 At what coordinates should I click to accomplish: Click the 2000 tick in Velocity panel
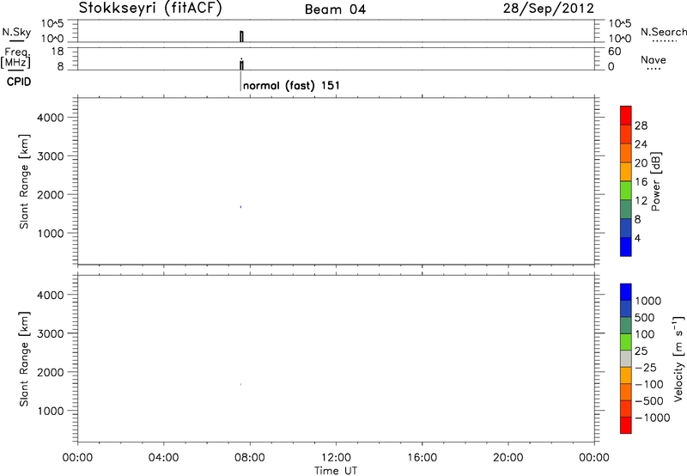click(51, 372)
